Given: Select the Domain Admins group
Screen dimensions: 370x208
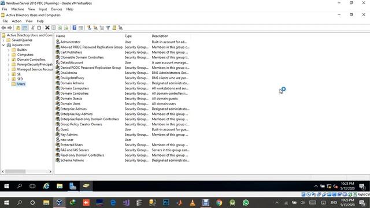Looking at the screenshot, I should pos(72,83).
